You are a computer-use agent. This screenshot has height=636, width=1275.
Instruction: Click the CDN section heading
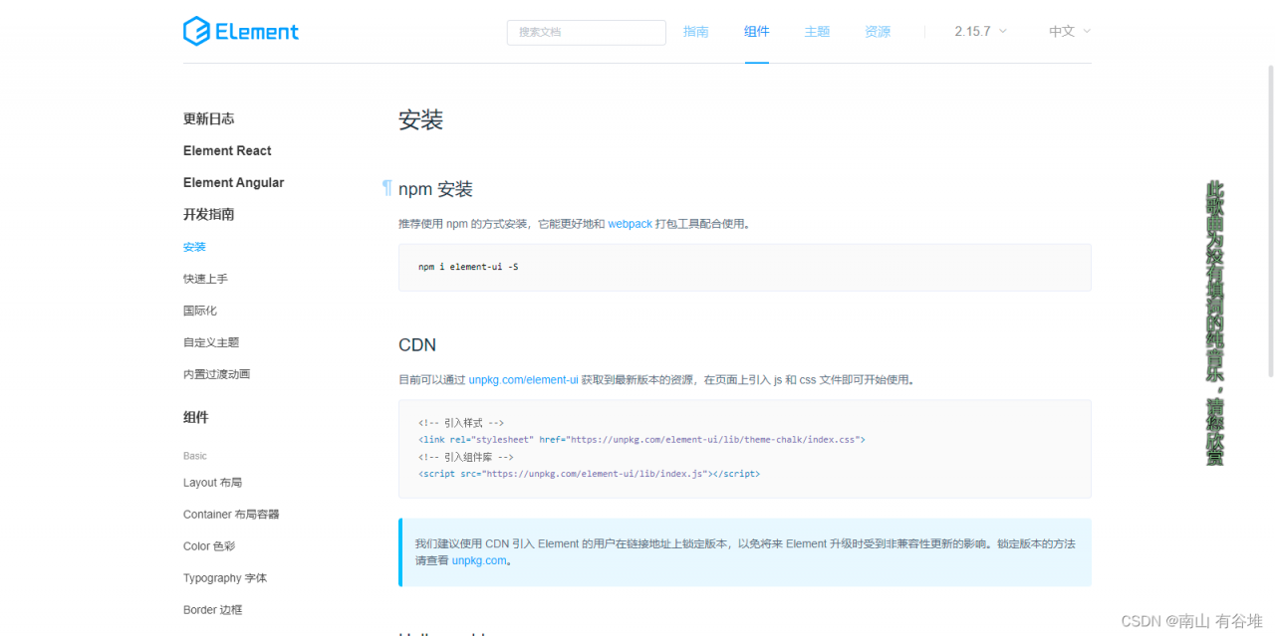click(x=417, y=345)
